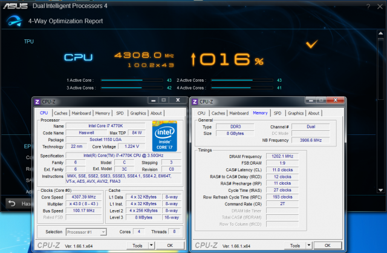The height and width of the screenshot is (253, 387).
Task: Close the left CPU-Z window
Action: coord(178,100)
